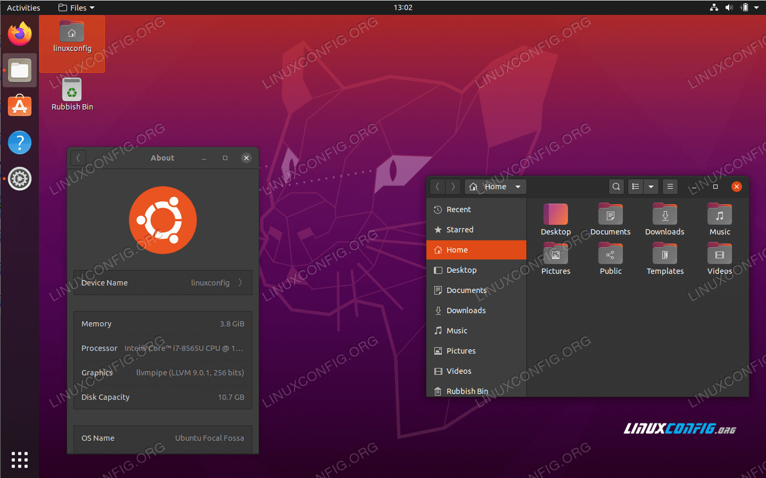
Task: Launch Firefox from the dock
Action: click(x=19, y=33)
